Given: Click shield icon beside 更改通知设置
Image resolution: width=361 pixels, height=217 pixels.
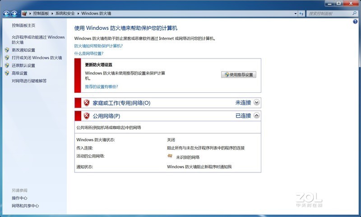Looking at the screenshot, I should click(x=7, y=50).
